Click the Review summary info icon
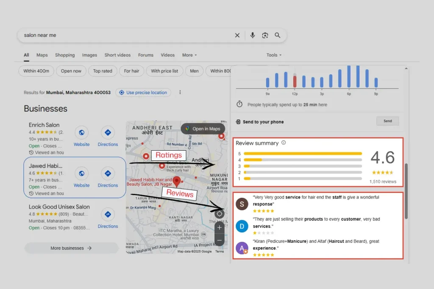This screenshot has width=434, height=289. tap(284, 143)
